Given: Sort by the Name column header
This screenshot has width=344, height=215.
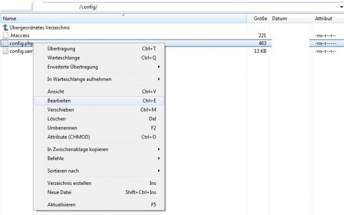Looking at the screenshot, I should (x=123, y=18).
